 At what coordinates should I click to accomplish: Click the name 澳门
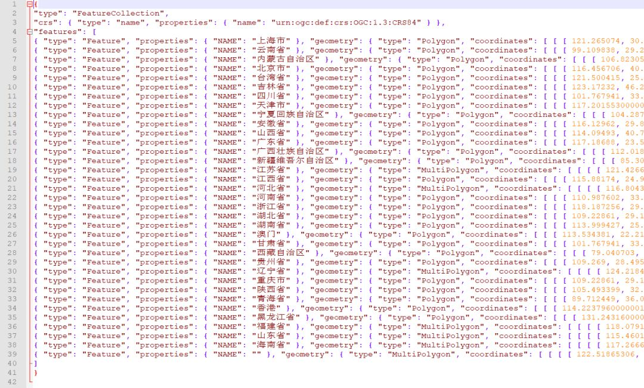(x=266, y=234)
